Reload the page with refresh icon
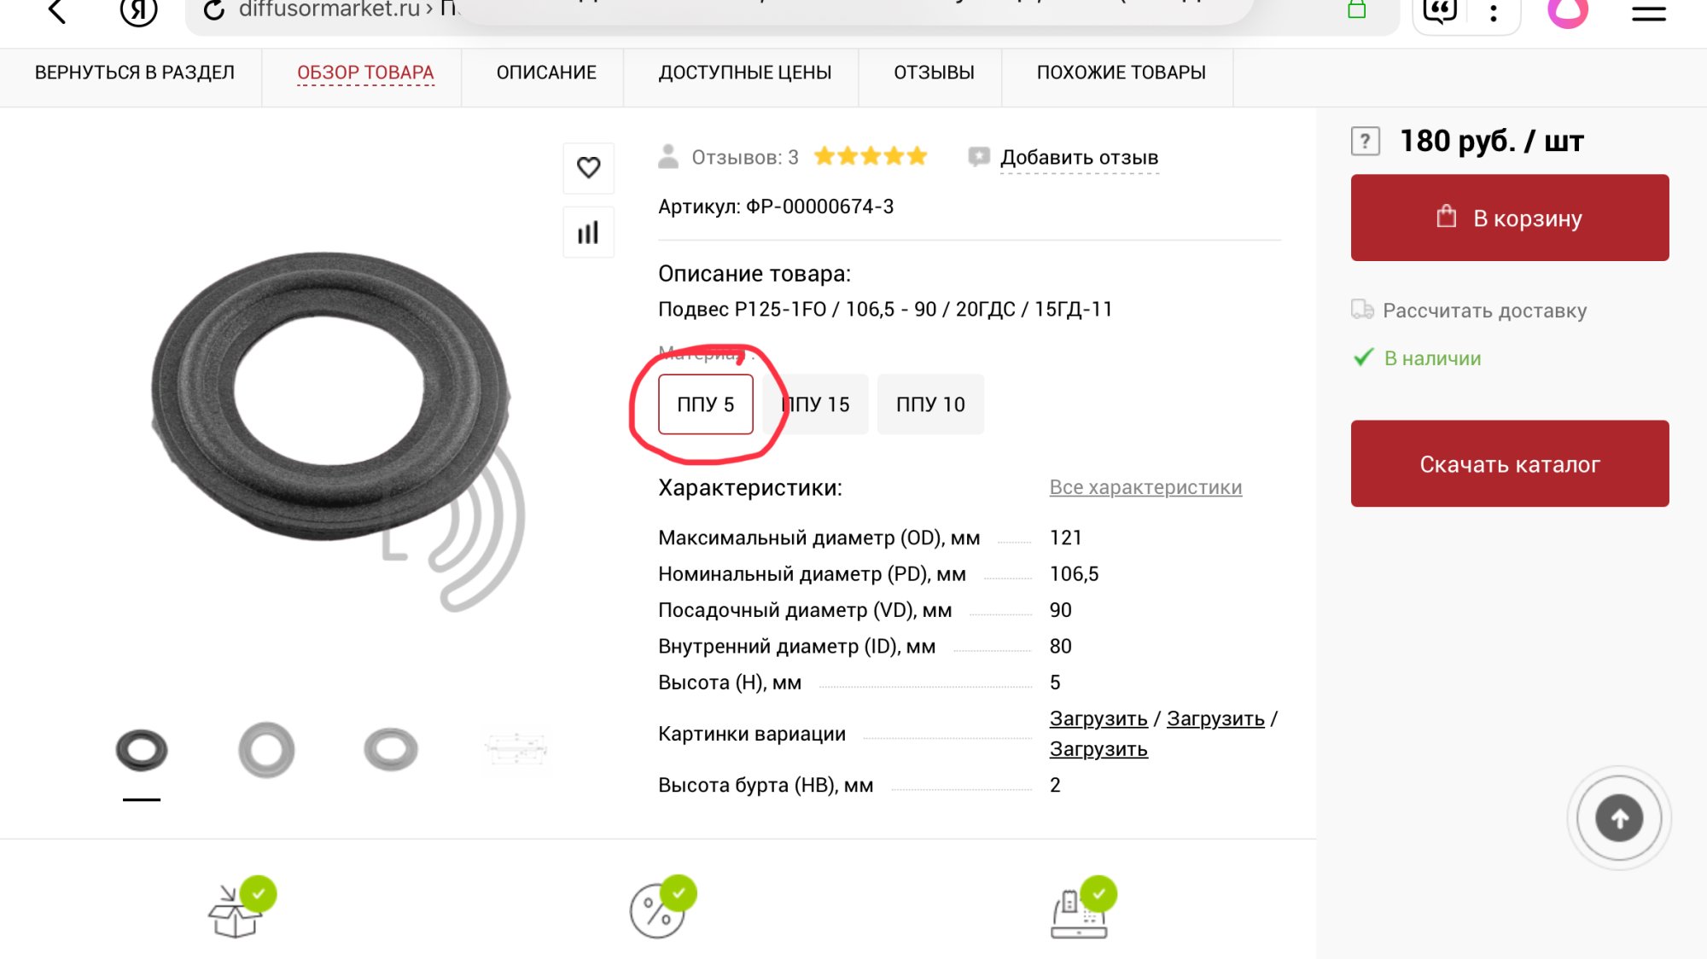The height and width of the screenshot is (959, 1707). [213, 10]
